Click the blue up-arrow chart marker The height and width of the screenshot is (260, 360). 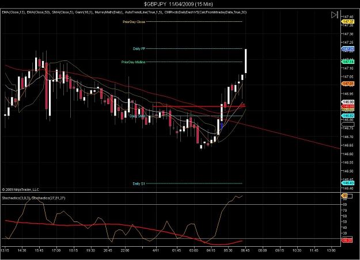point(222,125)
